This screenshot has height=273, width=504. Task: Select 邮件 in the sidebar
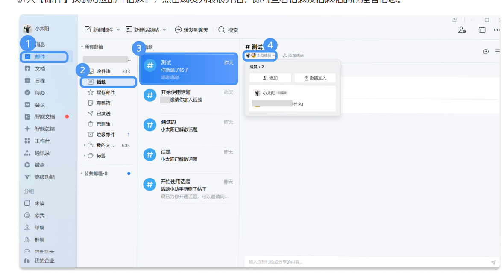[x=44, y=56]
